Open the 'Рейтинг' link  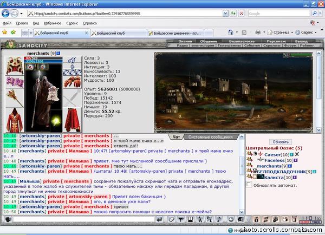307,45
